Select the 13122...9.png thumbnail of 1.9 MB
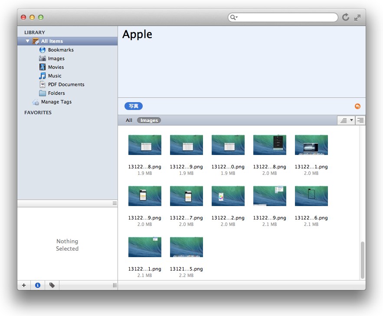The image size is (383, 316). 187,145
